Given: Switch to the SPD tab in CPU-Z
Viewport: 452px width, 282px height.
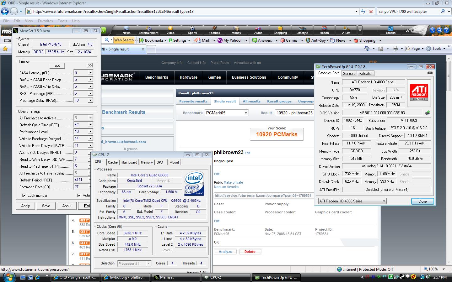Looking at the screenshot, I should pyautogui.click(x=160, y=162).
